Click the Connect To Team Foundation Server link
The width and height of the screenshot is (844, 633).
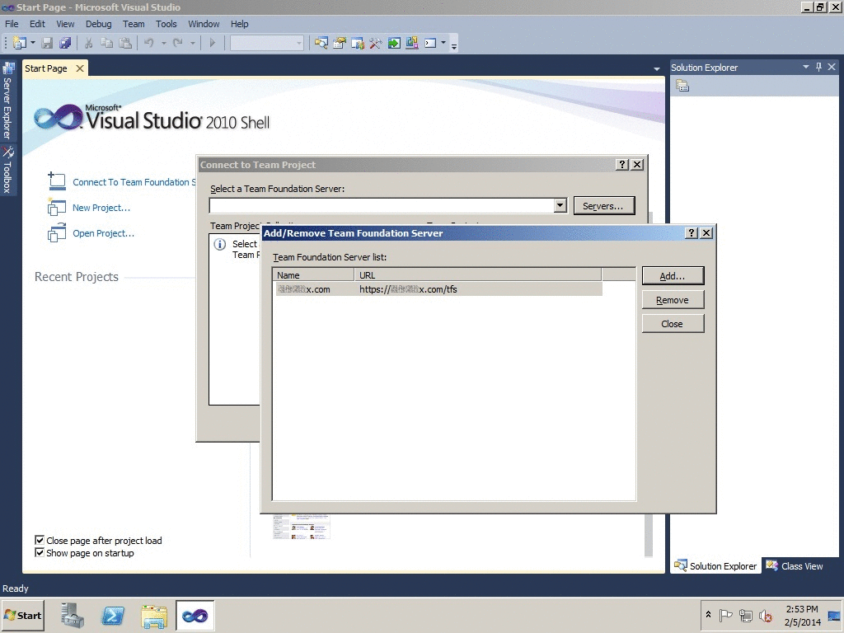[134, 182]
